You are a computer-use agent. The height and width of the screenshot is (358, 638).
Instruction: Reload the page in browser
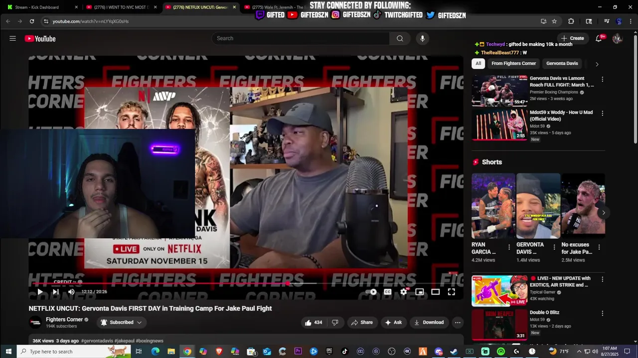pyautogui.click(x=32, y=21)
